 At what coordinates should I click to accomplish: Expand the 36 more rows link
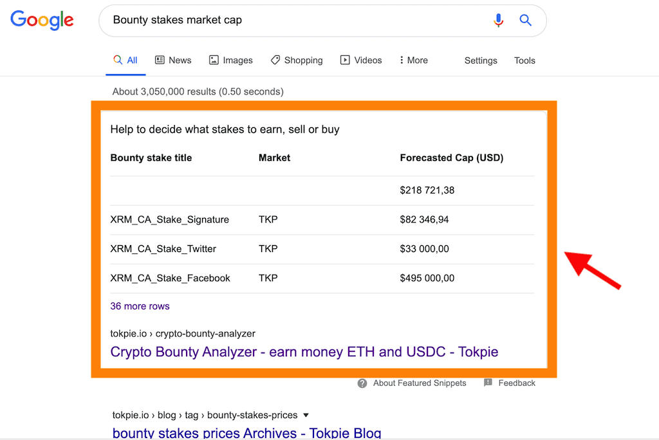[x=140, y=306]
